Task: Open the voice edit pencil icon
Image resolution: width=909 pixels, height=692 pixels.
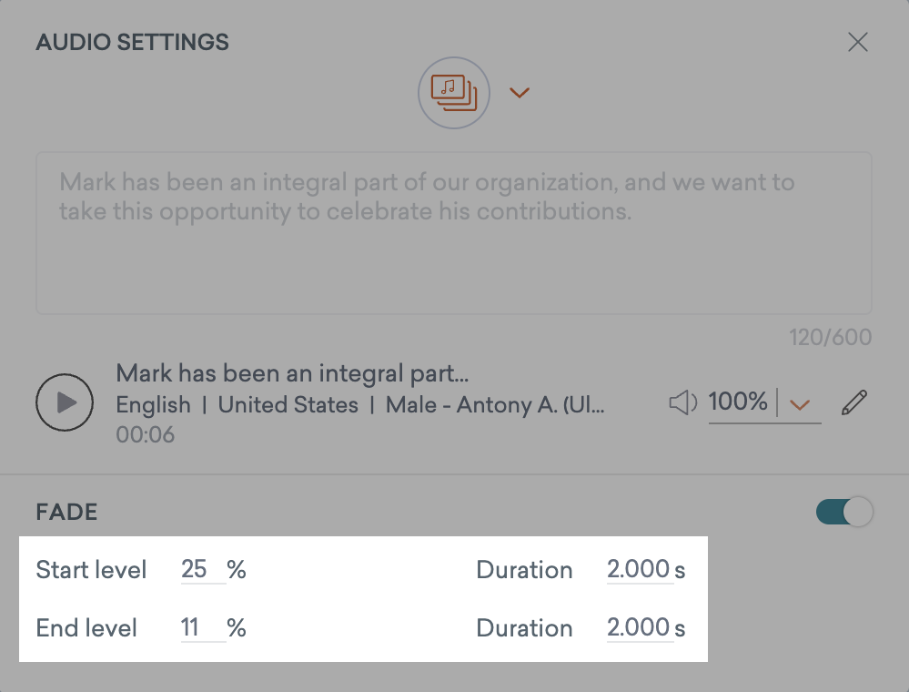Action: click(853, 401)
